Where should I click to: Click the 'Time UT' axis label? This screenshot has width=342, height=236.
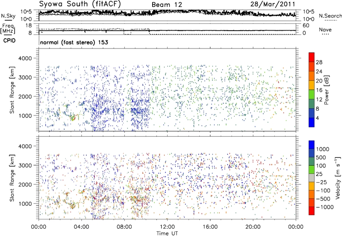[167, 233]
